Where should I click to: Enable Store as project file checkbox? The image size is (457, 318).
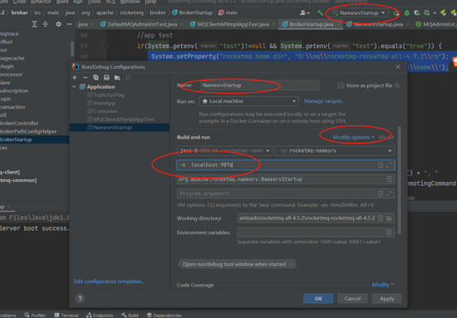[x=341, y=86]
